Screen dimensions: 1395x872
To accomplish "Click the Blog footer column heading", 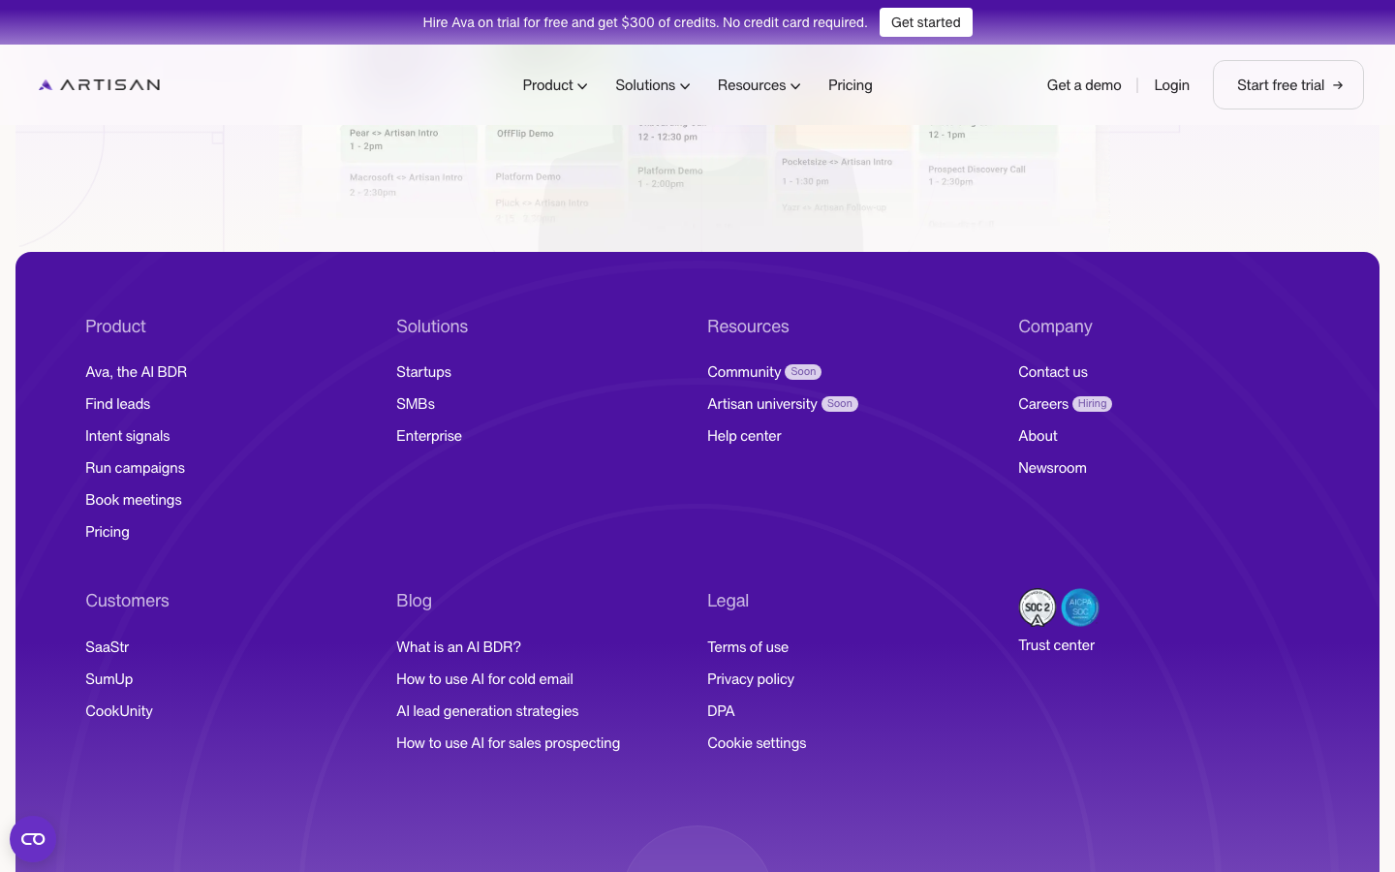I will [414, 601].
